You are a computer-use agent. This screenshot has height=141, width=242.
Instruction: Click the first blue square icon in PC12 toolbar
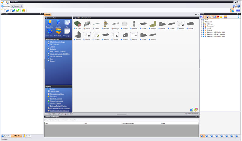[x=202, y=17]
